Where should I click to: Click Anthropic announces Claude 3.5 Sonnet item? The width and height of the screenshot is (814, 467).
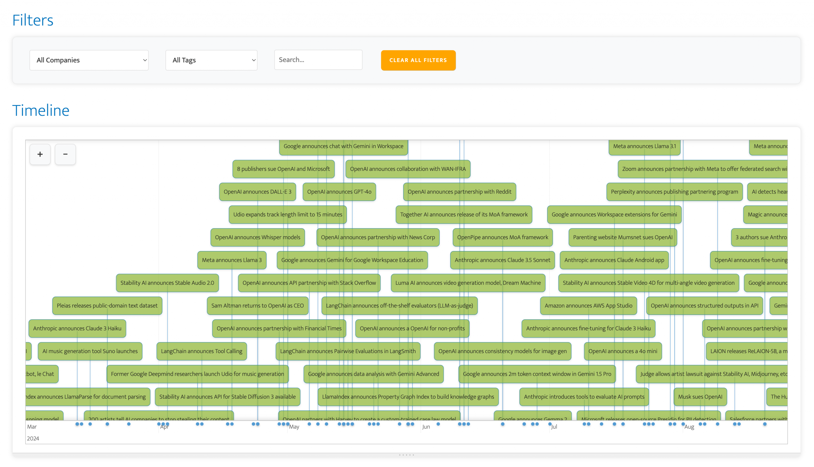click(502, 260)
